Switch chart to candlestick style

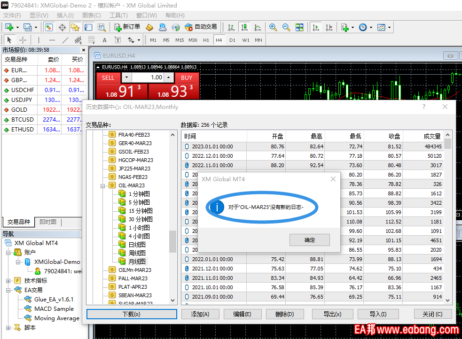click(x=244, y=27)
